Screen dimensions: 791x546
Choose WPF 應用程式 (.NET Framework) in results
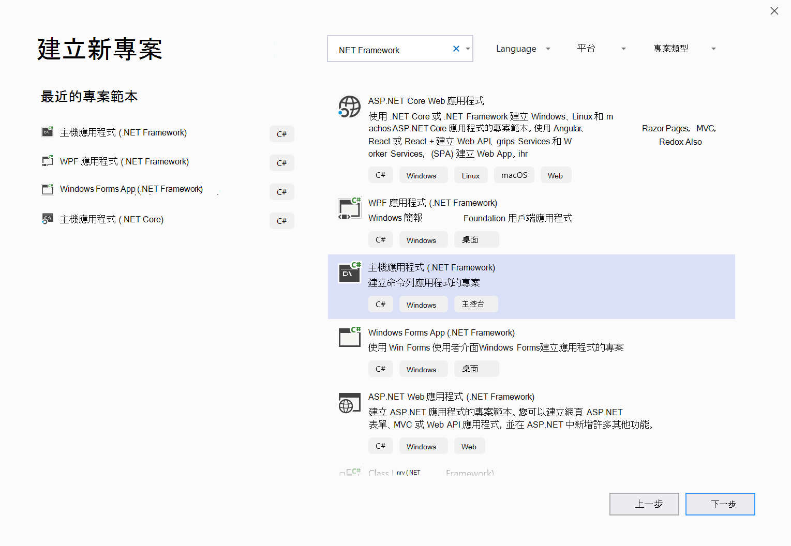tap(433, 203)
